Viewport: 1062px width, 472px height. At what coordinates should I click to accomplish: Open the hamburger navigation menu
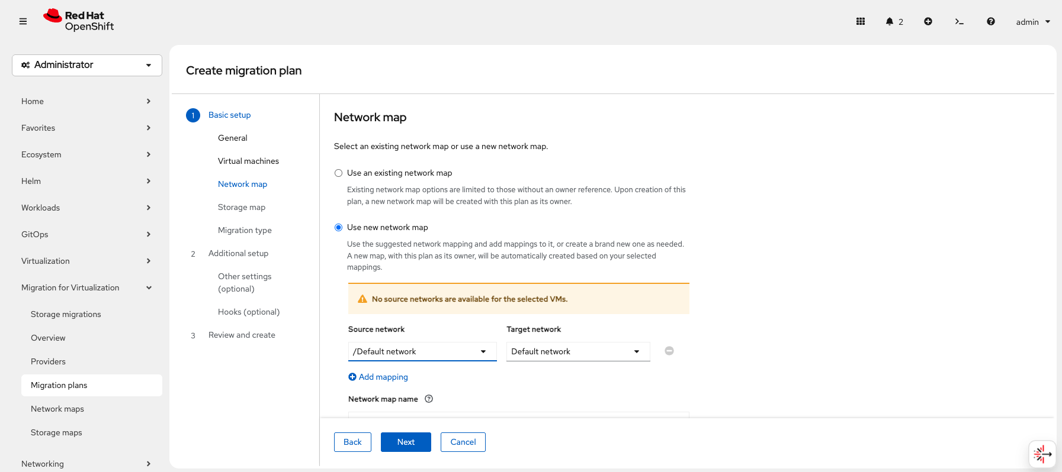(23, 21)
